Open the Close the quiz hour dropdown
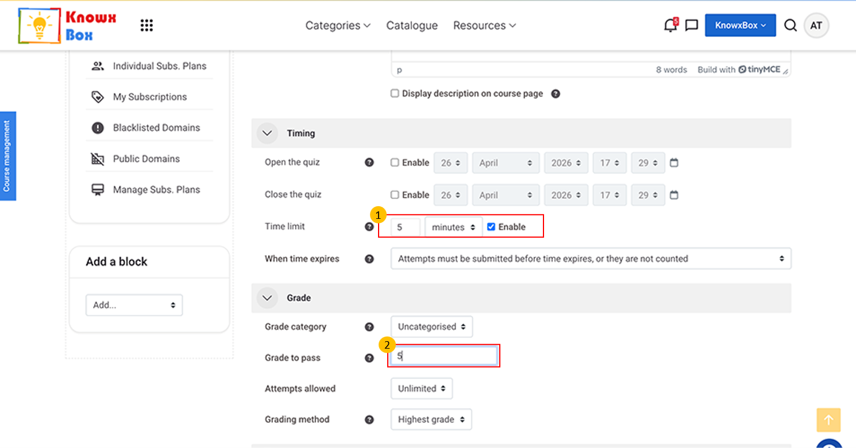Viewport: 856px width, 448px height. pyautogui.click(x=610, y=195)
